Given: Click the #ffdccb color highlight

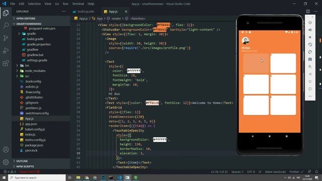Looking at the screenshot, I should click(152, 103).
